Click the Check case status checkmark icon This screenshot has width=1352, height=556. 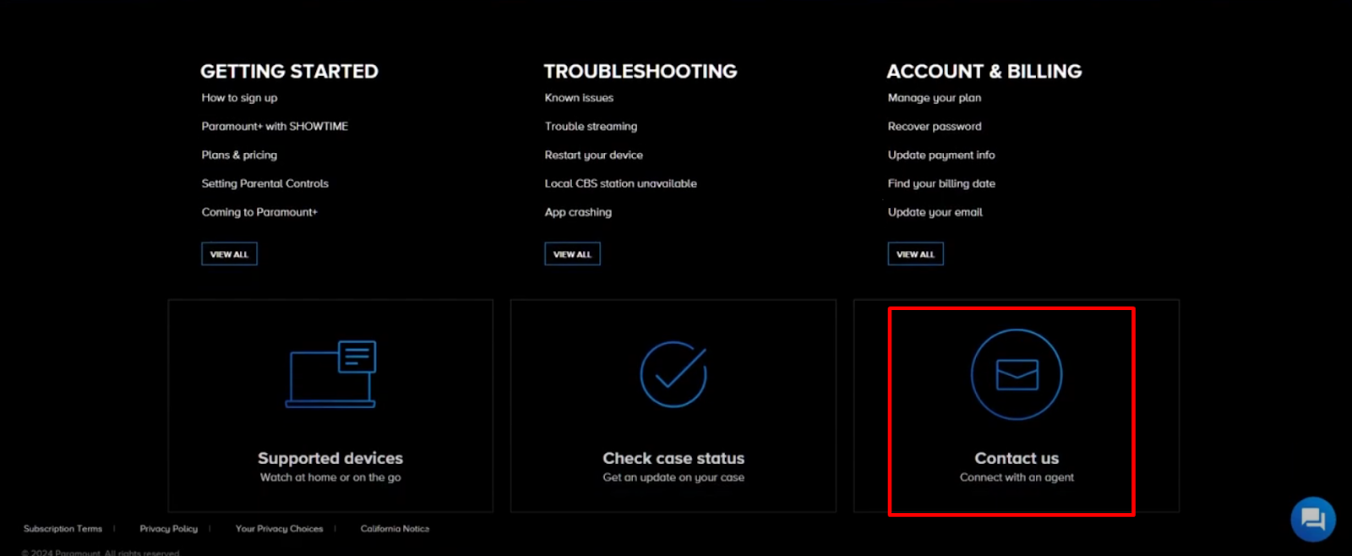click(x=673, y=374)
